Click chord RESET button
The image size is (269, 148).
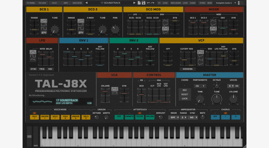pos(185,95)
